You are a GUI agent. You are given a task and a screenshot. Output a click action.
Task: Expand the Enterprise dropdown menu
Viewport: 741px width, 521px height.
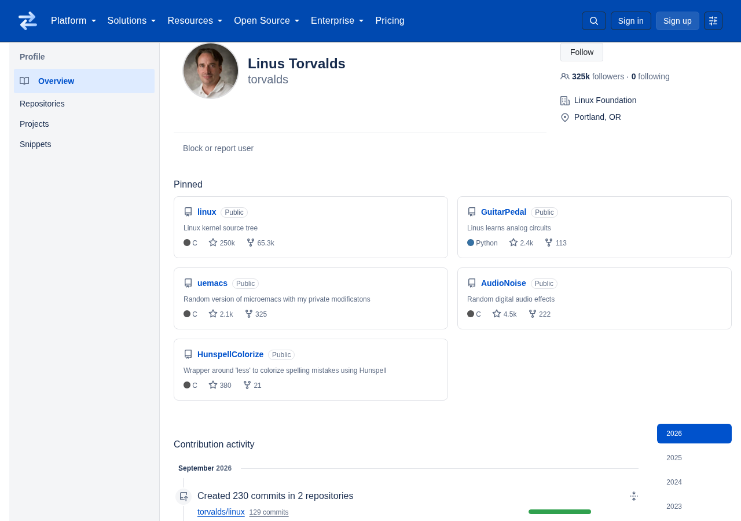pyautogui.click(x=338, y=21)
